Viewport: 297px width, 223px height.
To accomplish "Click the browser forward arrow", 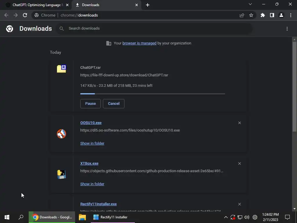I will click(16, 15).
